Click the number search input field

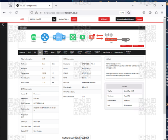[40, 19]
